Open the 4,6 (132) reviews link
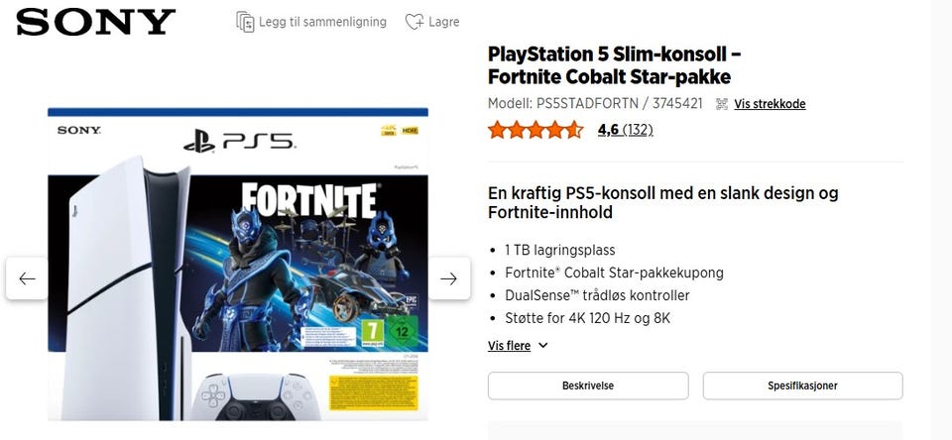 [x=625, y=130]
